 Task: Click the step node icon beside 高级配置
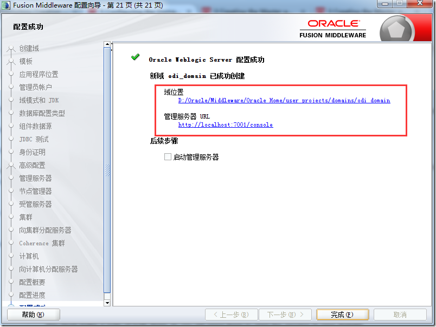(x=11, y=166)
